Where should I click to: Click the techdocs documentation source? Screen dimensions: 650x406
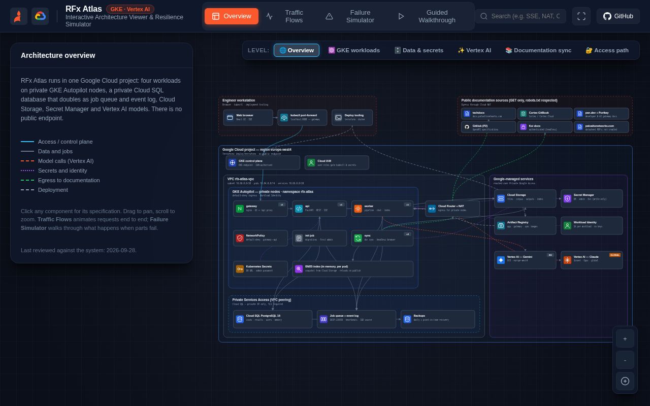489,114
